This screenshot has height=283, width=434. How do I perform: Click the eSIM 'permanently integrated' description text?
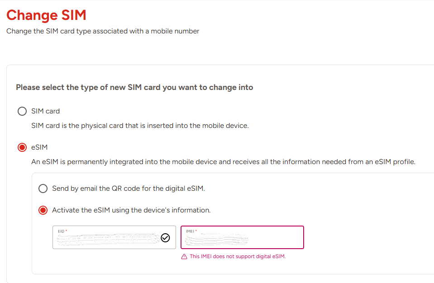223,161
